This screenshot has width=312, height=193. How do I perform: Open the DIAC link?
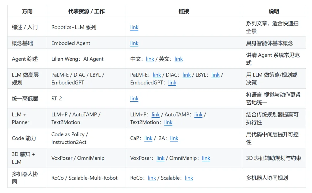click(186, 75)
